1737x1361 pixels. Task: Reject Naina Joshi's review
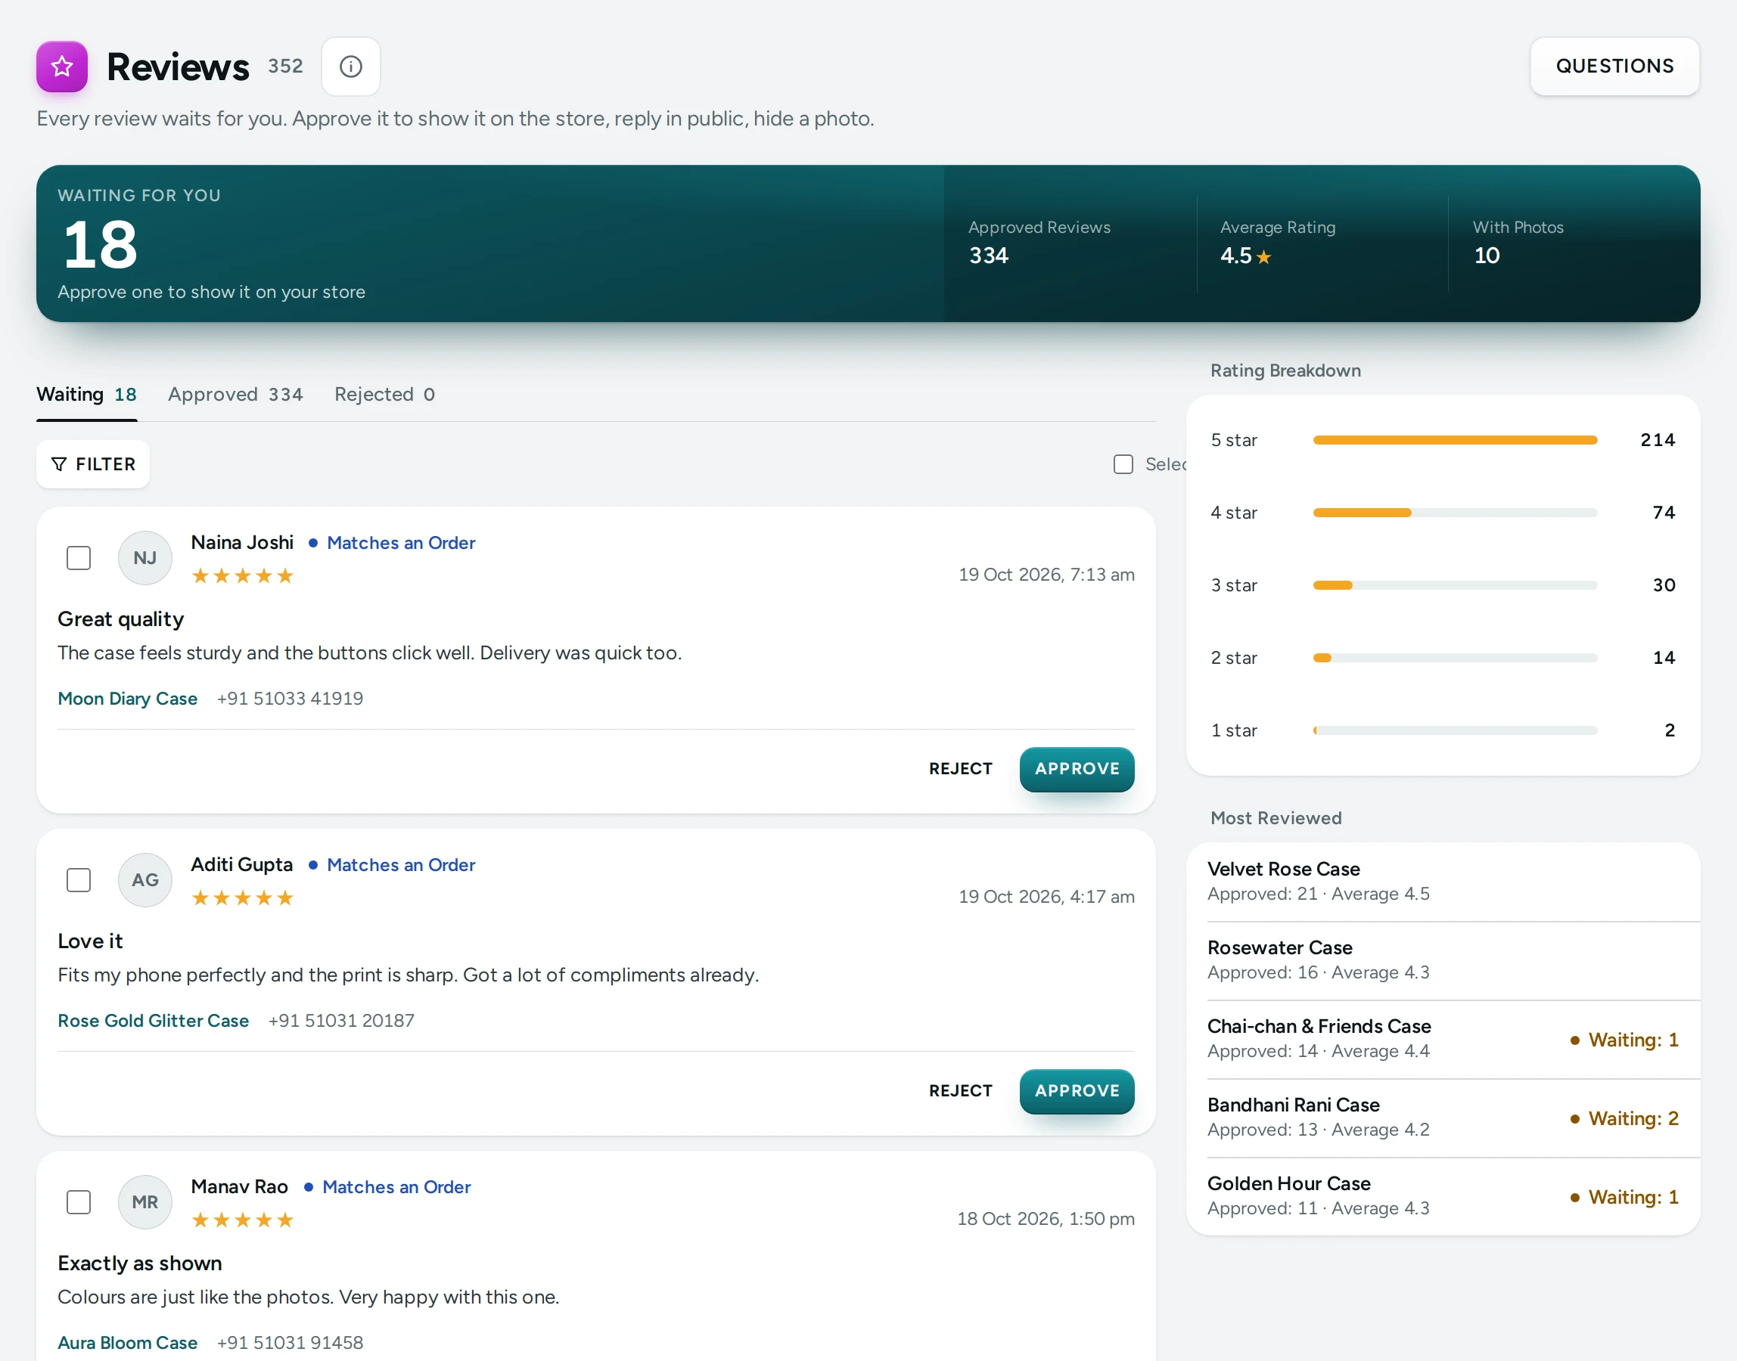tap(961, 768)
